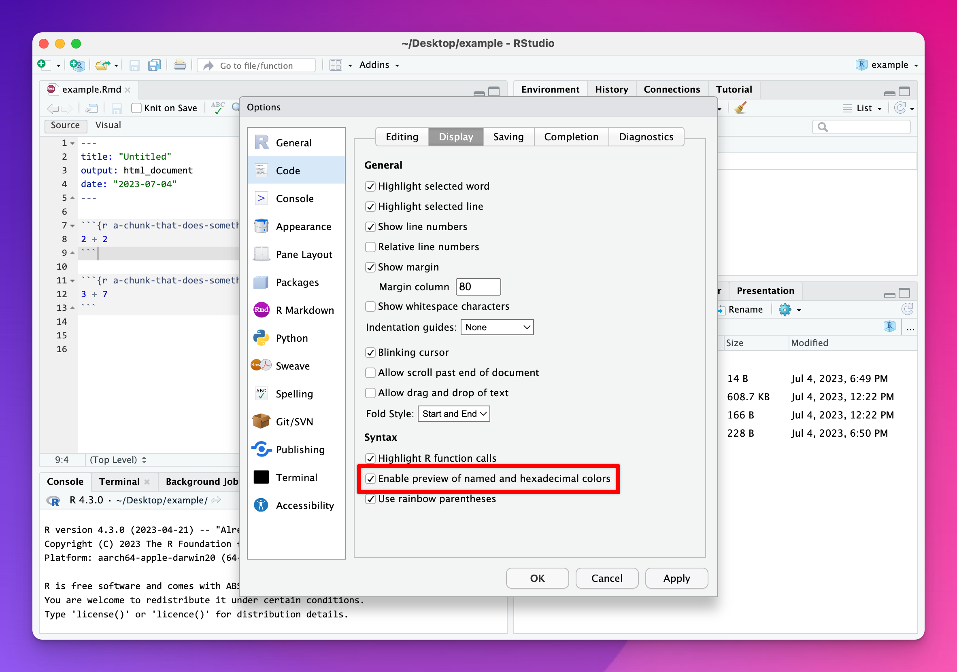
Task: Click the workspace panes layout icon
Action: point(336,65)
